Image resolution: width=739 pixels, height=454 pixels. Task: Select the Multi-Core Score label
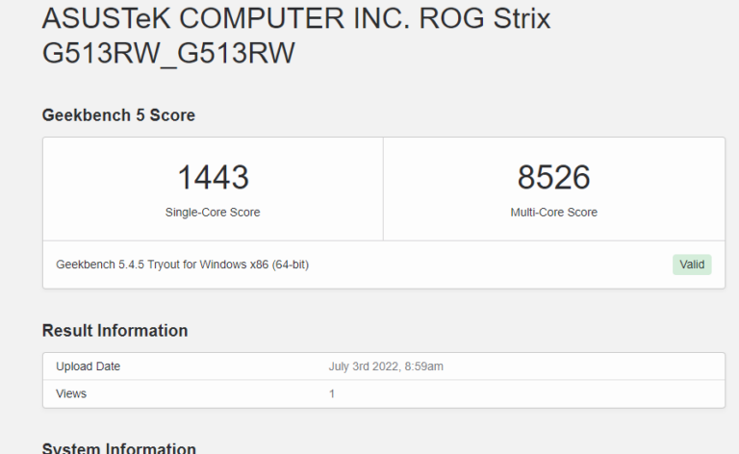point(553,213)
